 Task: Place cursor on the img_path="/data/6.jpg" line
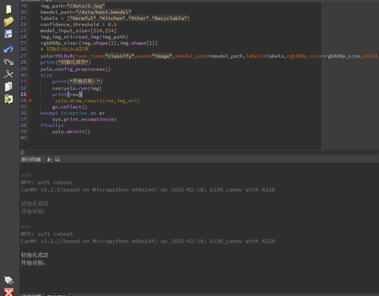(x=73, y=6)
